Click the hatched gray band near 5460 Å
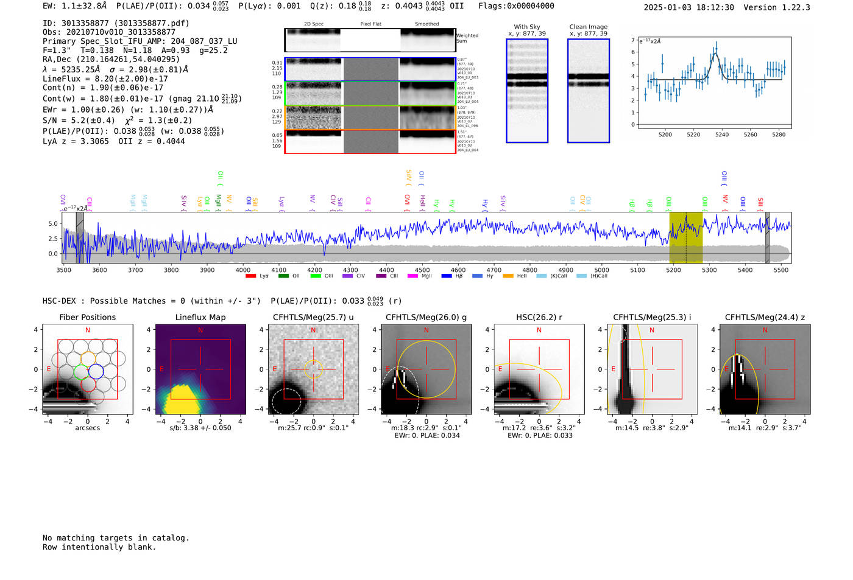Screen dimensions: 853x580 coord(768,237)
